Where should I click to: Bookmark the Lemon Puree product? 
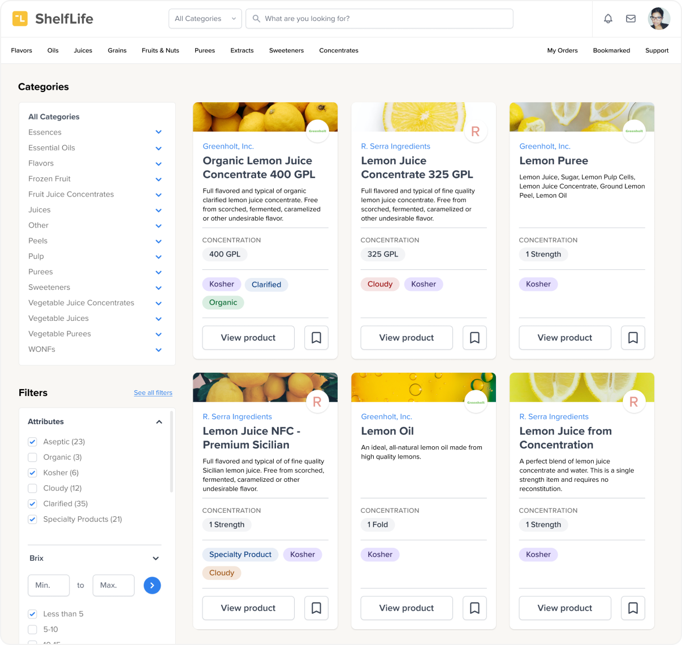(x=633, y=338)
